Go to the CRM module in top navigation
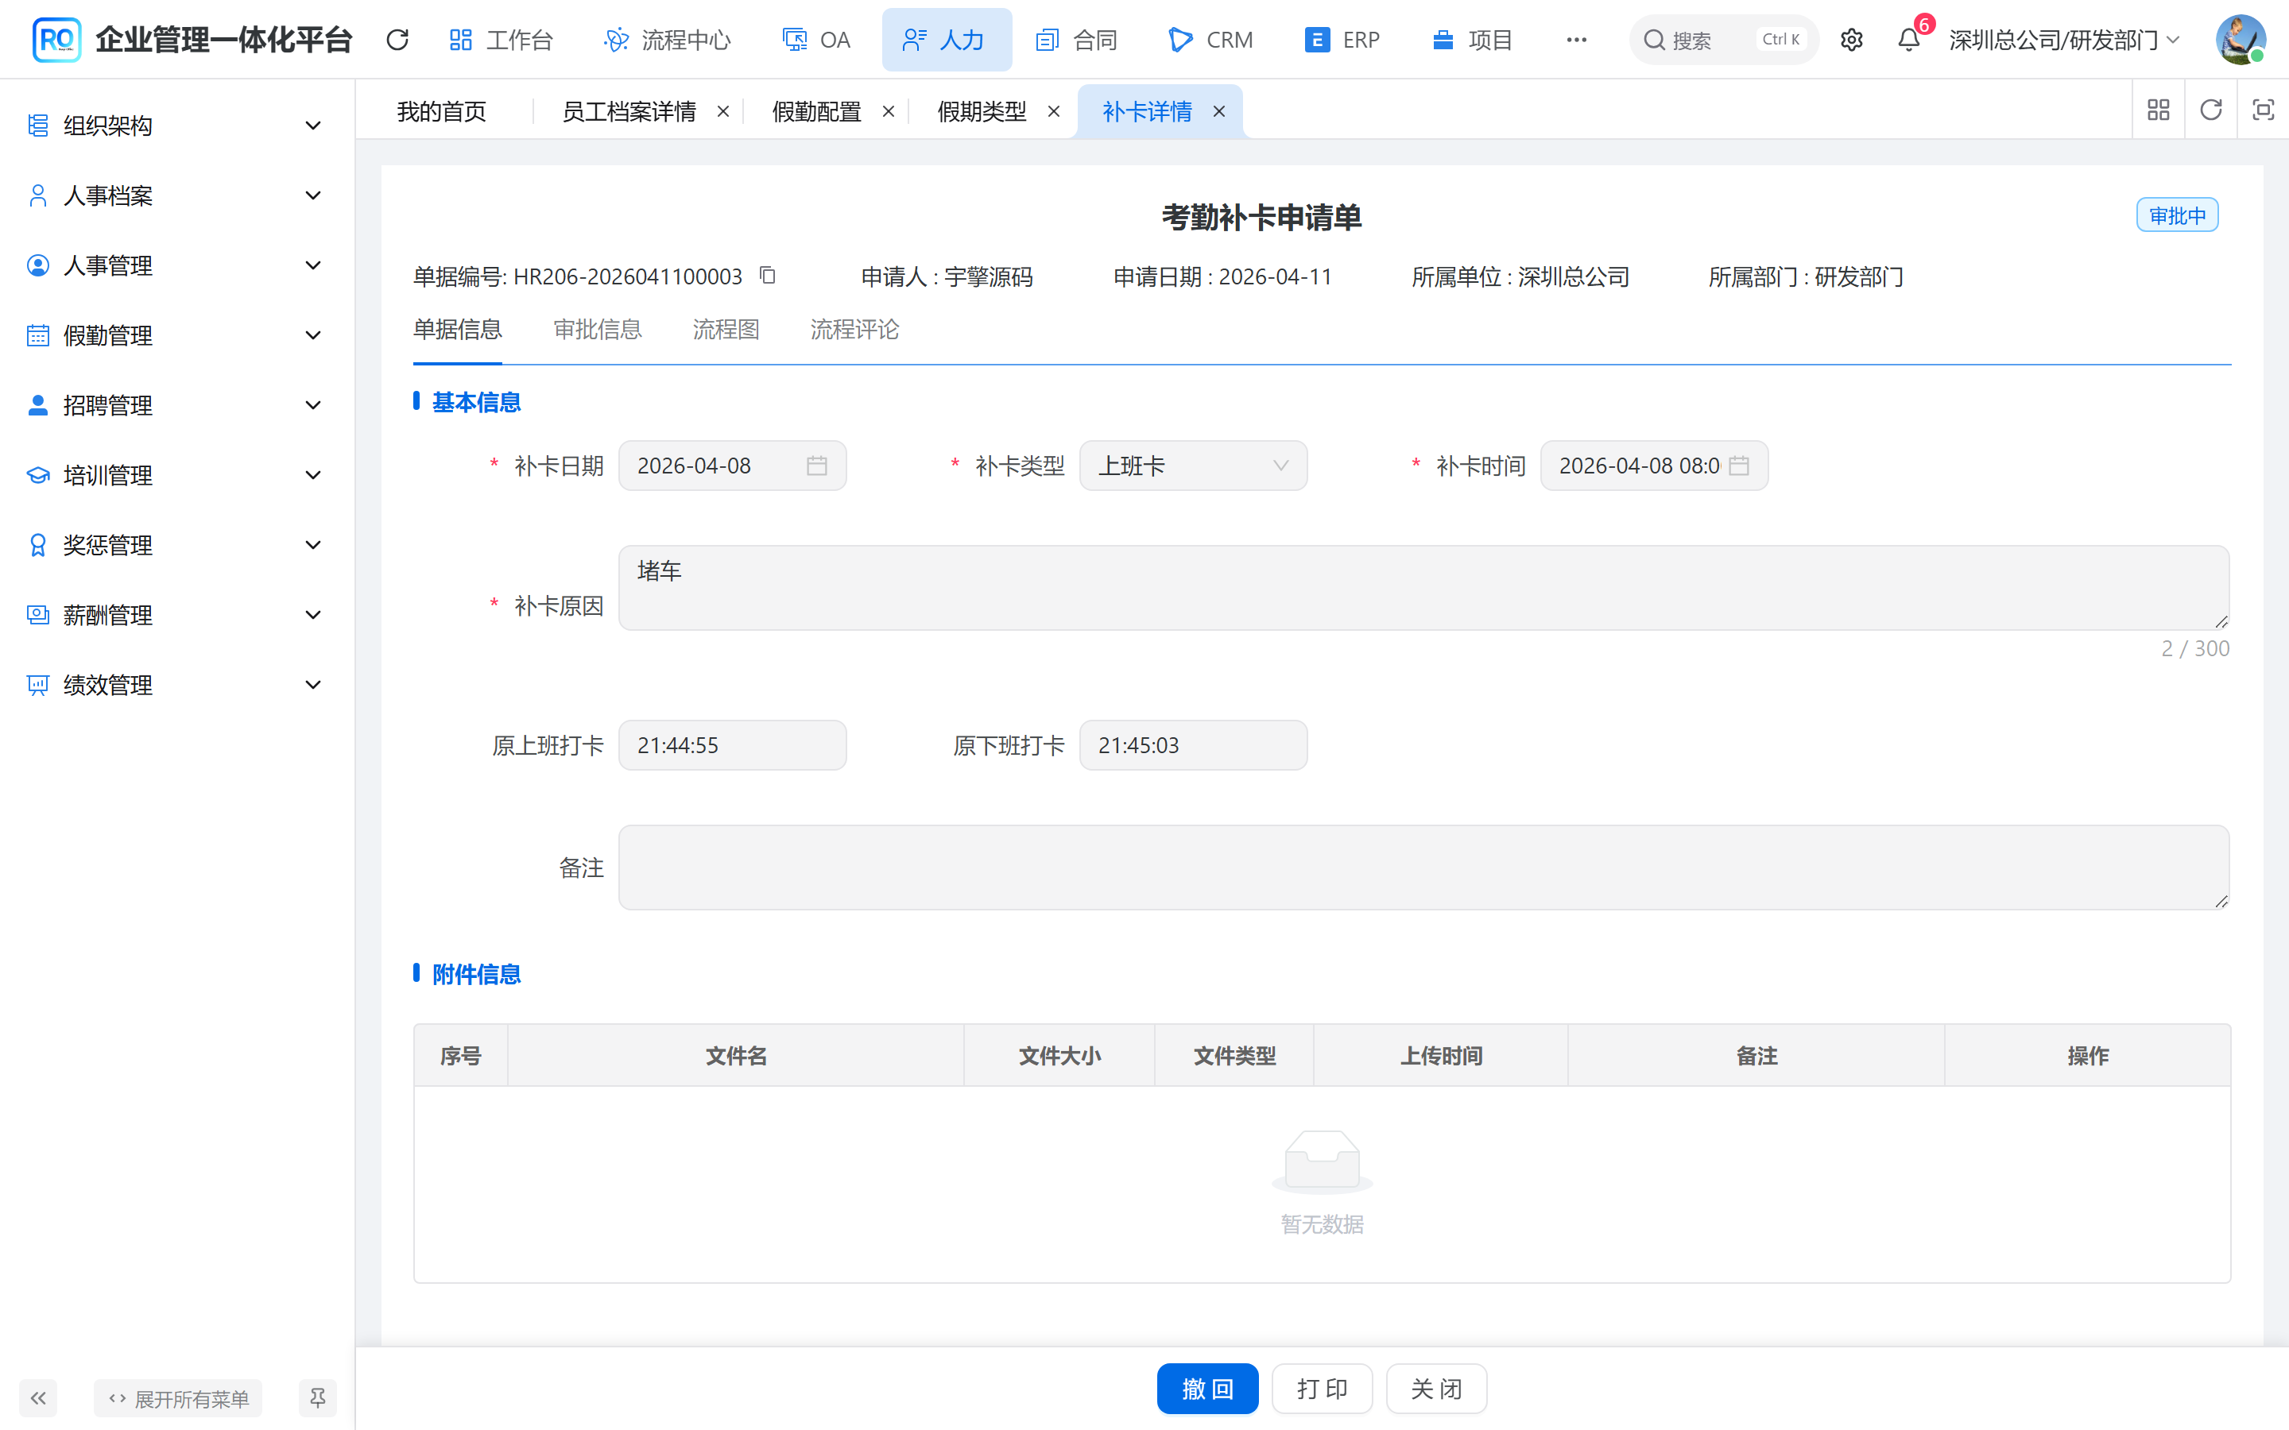2289x1430 pixels. click(x=1210, y=40)
